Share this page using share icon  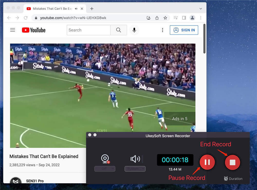(x=157, y=18)
